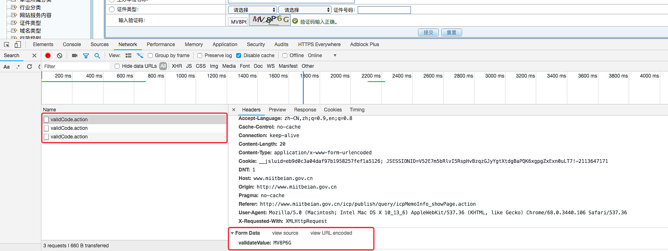Click the network search magnifier icon
668x251 pixels.
click(x=97, y=56)
